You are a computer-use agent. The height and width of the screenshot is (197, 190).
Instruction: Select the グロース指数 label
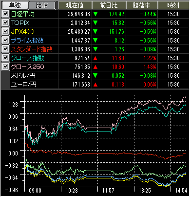pyautogui.click(x=27, y=58)
